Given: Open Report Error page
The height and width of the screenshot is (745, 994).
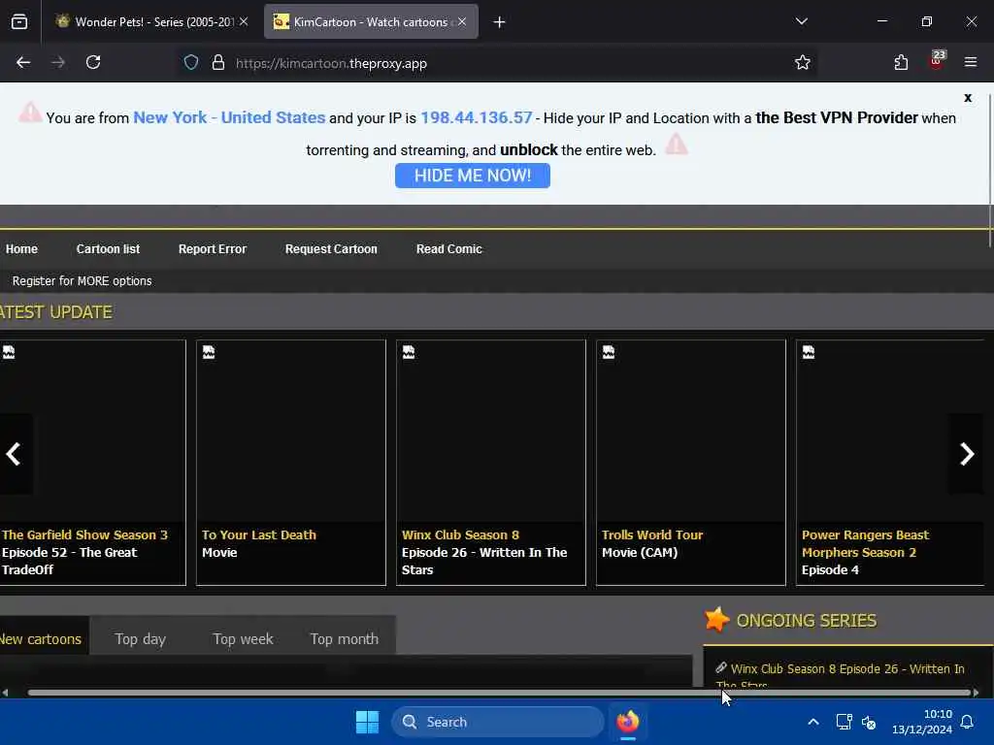Looking at the screenshot, I should point(213,249).
